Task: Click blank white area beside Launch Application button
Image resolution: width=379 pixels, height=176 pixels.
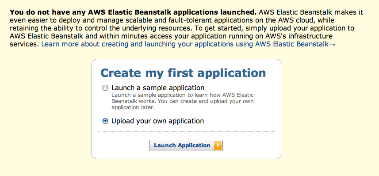Action: 249,145
